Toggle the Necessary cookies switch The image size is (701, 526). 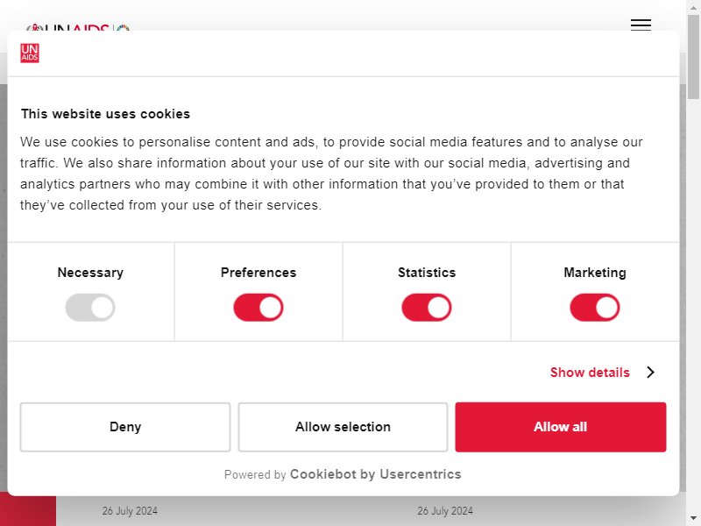(x=90, y=308)
